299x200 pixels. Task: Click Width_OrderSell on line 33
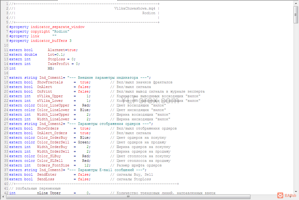pyautogui.click(x=53, y=151)
